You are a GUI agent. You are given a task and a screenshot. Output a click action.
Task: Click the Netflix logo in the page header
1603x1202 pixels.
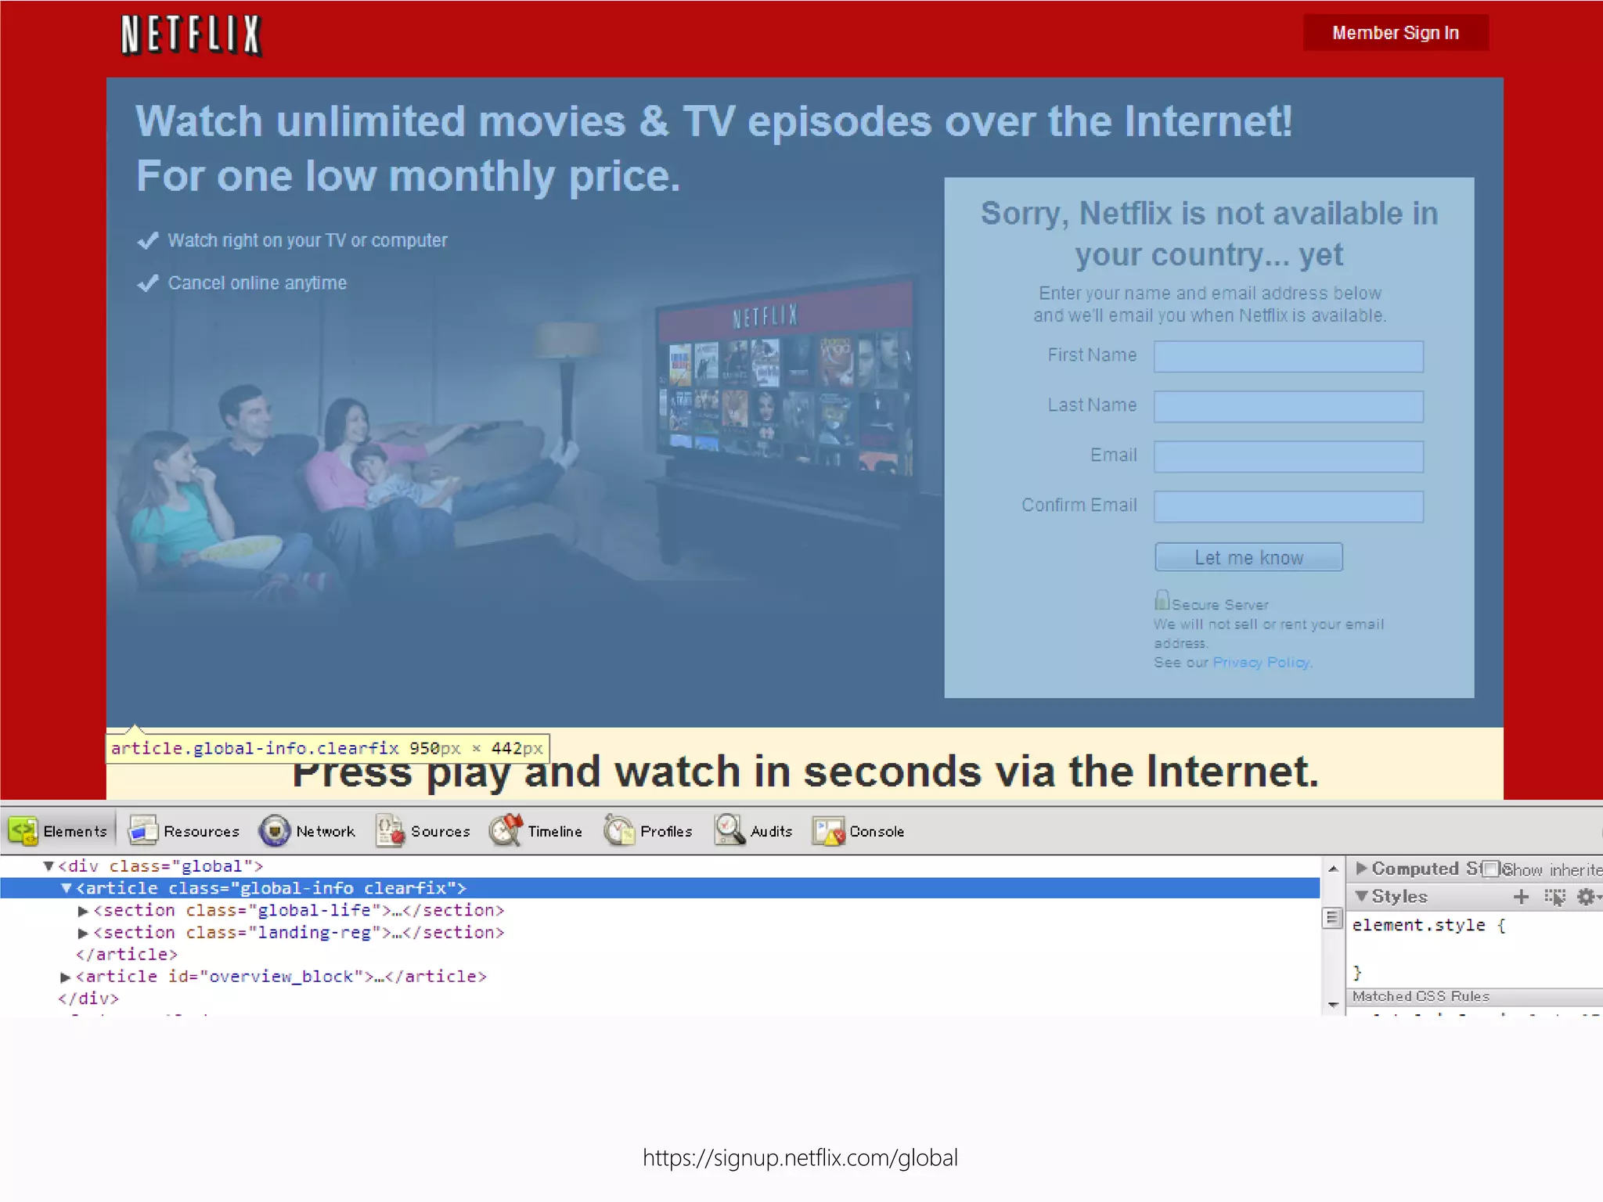tap(191, 35)
